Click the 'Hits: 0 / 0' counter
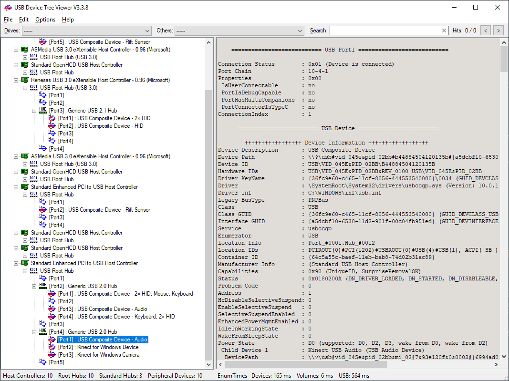Viewport: 509px width, 381px height. click(465, 31)
